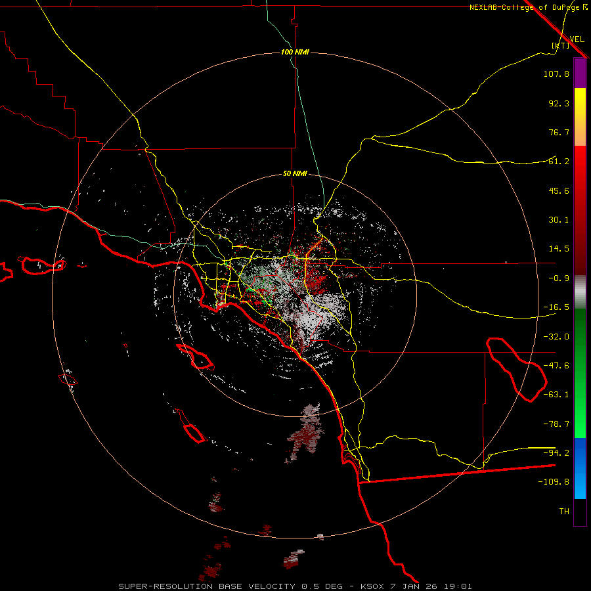
Task: Click the blue segment of the color bar
Action: pyautogui.click(x=580, y=468)
